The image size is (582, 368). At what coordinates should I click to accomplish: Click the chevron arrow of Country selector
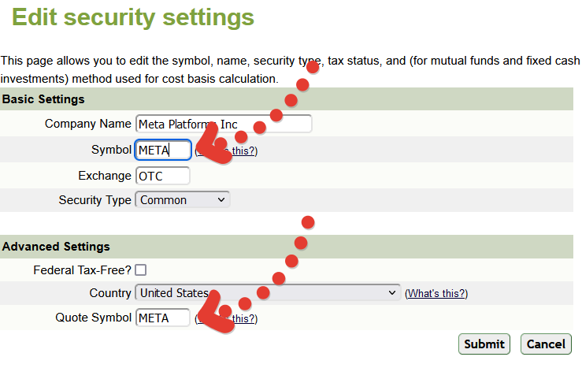click(x=392, y=292)
